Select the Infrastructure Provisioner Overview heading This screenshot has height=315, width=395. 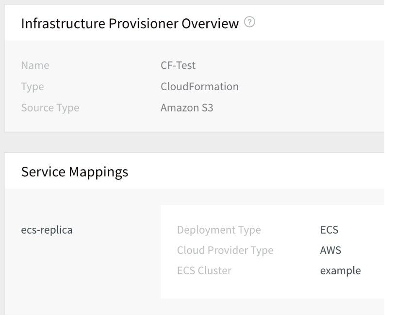click(x=130, y=23)
